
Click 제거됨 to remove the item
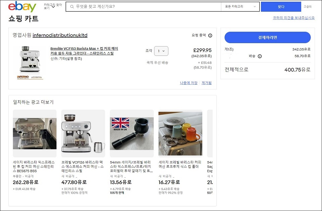point(207,83)
